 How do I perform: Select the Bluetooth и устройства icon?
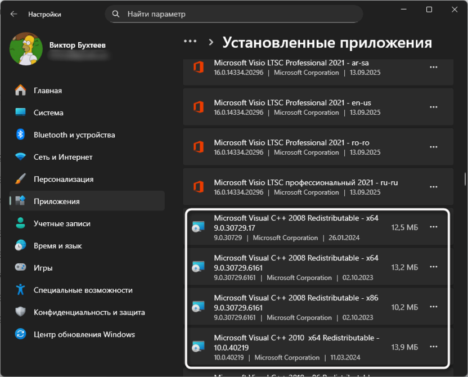click(21, 135)
